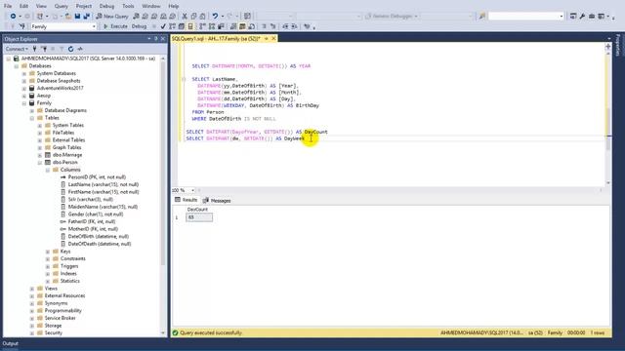
Task: Open the Help menu
Action: point(174,6)
